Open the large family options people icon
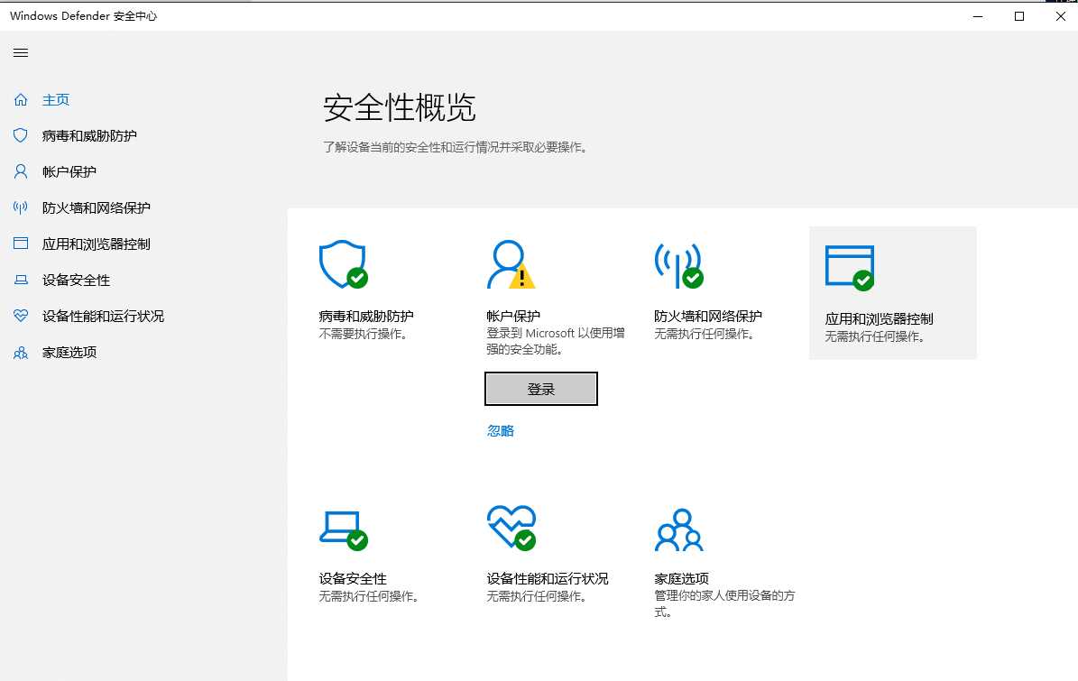The image size is (1078, 681). point(678,529)
